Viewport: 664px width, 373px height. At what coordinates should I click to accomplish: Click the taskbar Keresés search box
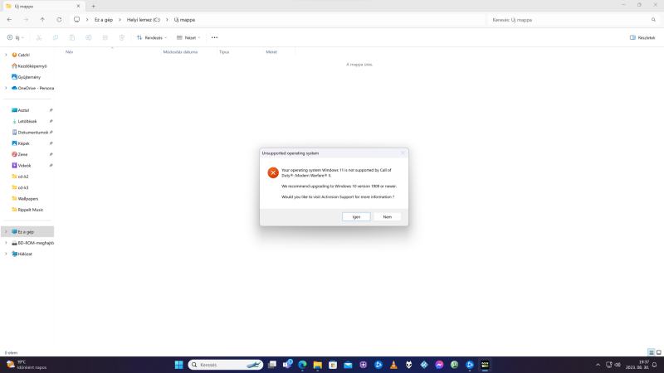(225, 365)
